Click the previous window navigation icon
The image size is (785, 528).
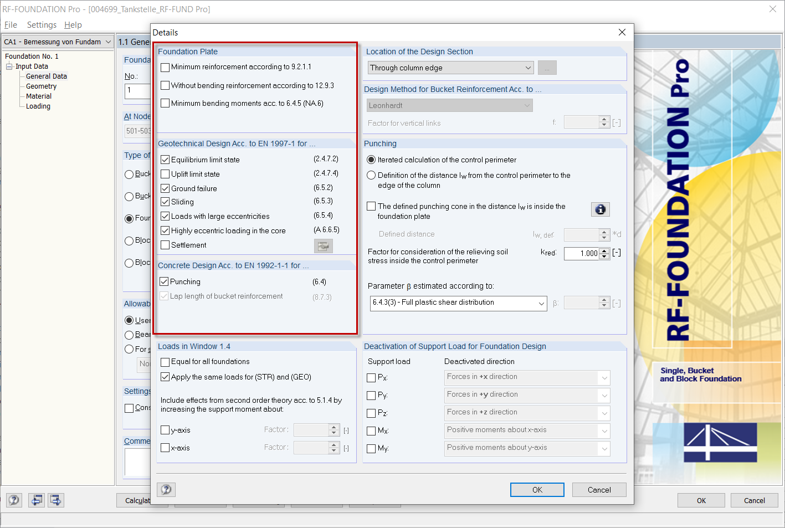point(36,500)
